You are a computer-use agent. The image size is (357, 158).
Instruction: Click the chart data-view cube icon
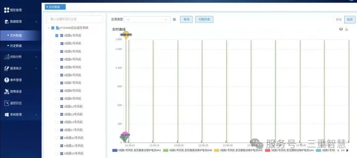(341, 29)
